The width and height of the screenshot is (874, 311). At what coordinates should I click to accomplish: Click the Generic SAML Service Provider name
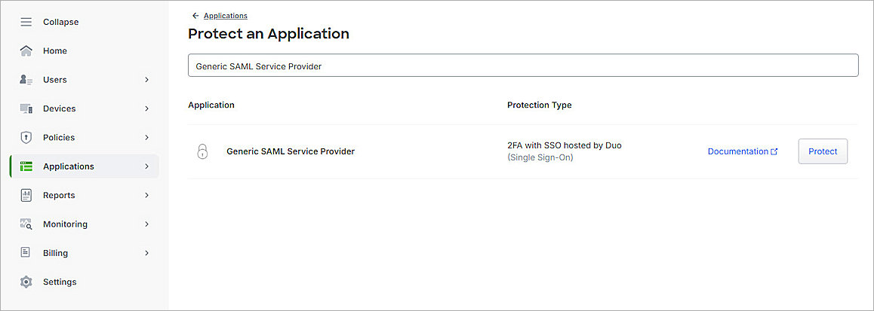pyautogui.click(x=291, y=151)
